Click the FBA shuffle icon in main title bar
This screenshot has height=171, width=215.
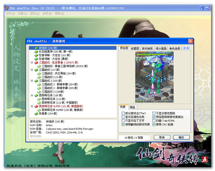click(x=7, y=8)
